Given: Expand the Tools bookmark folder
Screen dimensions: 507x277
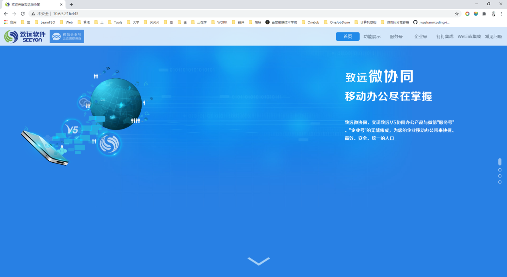Looking at the screenshot, I should [x=115, y=22].
